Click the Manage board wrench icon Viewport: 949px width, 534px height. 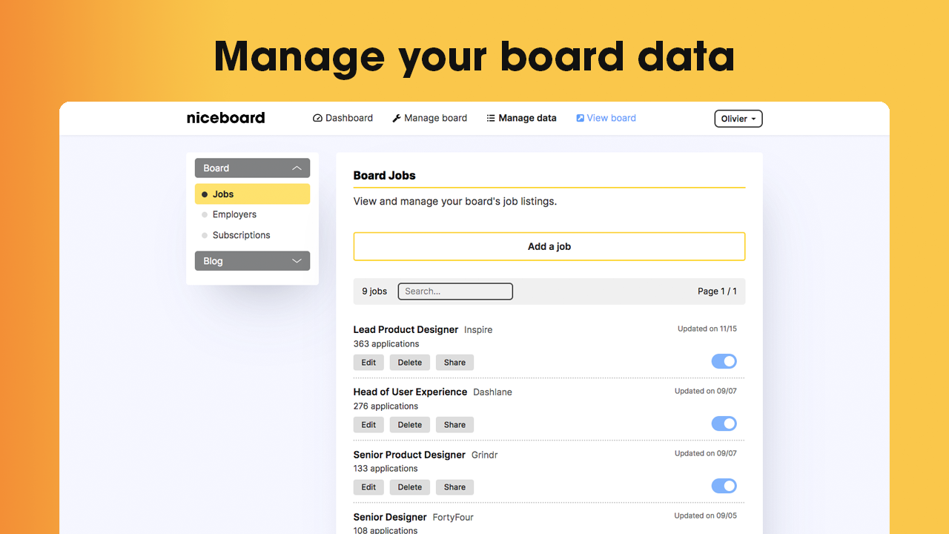397,118
